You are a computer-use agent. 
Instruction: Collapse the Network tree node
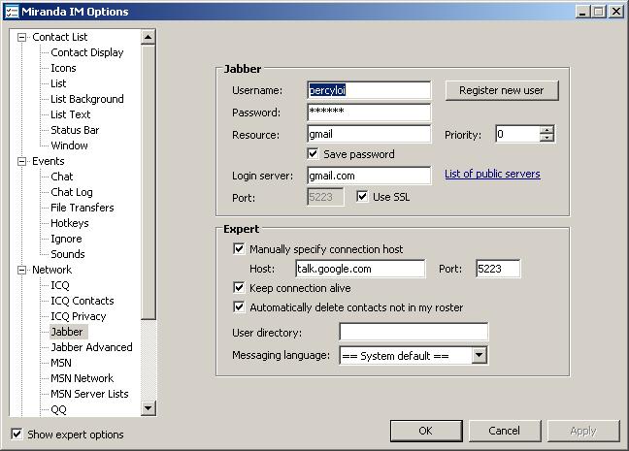[21, 270]
